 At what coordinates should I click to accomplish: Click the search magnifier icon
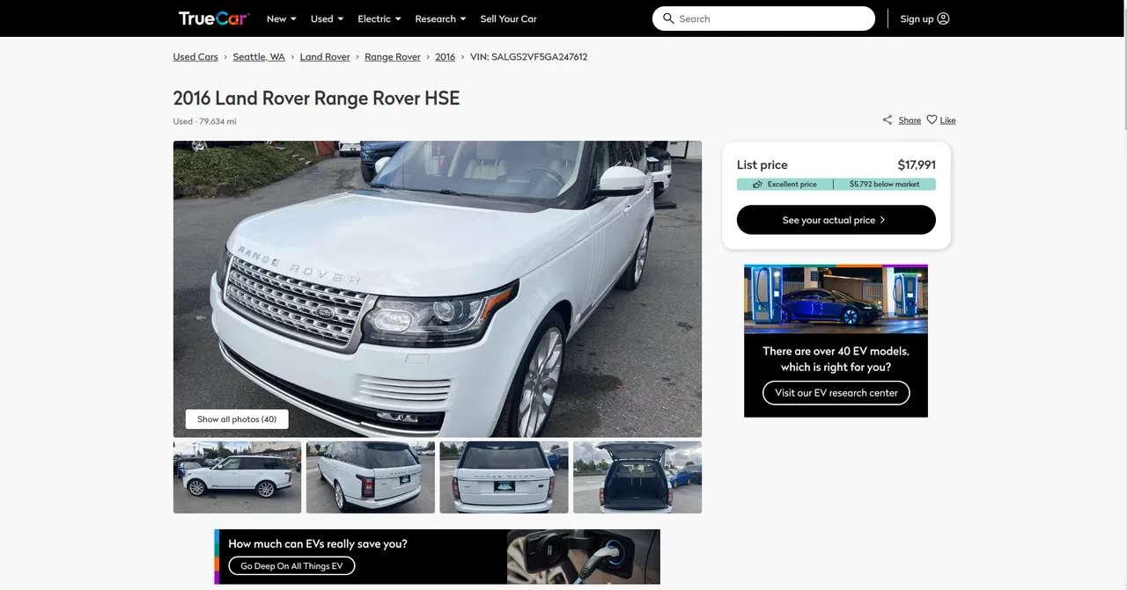[x=668, y=18]
